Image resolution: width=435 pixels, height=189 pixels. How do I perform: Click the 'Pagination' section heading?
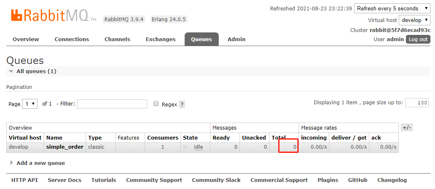(19, 87)
